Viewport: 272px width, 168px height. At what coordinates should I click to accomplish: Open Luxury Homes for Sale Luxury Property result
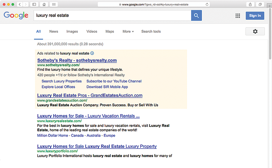97,147
